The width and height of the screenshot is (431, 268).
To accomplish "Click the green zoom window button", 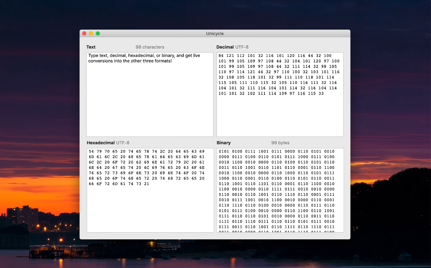I will (x=98, y=33).
